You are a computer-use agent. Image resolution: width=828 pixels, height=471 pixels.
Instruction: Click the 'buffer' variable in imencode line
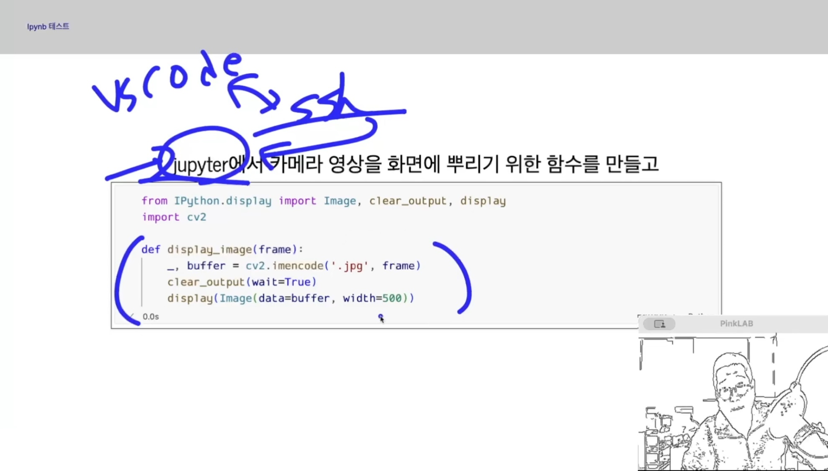pyautogui.click(x=206, y=266)
